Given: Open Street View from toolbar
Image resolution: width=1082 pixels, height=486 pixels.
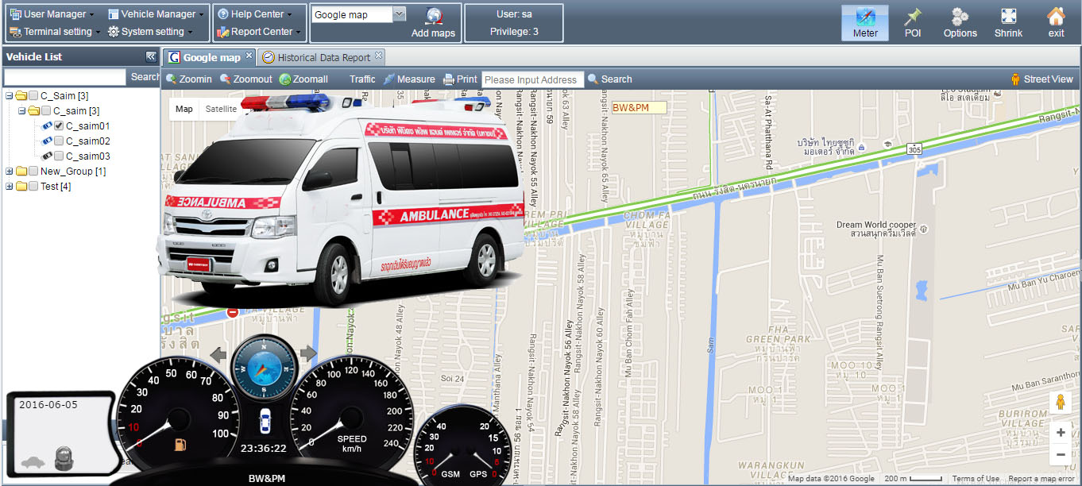Looking at the screenshot, I should (x=1041, y=79).
